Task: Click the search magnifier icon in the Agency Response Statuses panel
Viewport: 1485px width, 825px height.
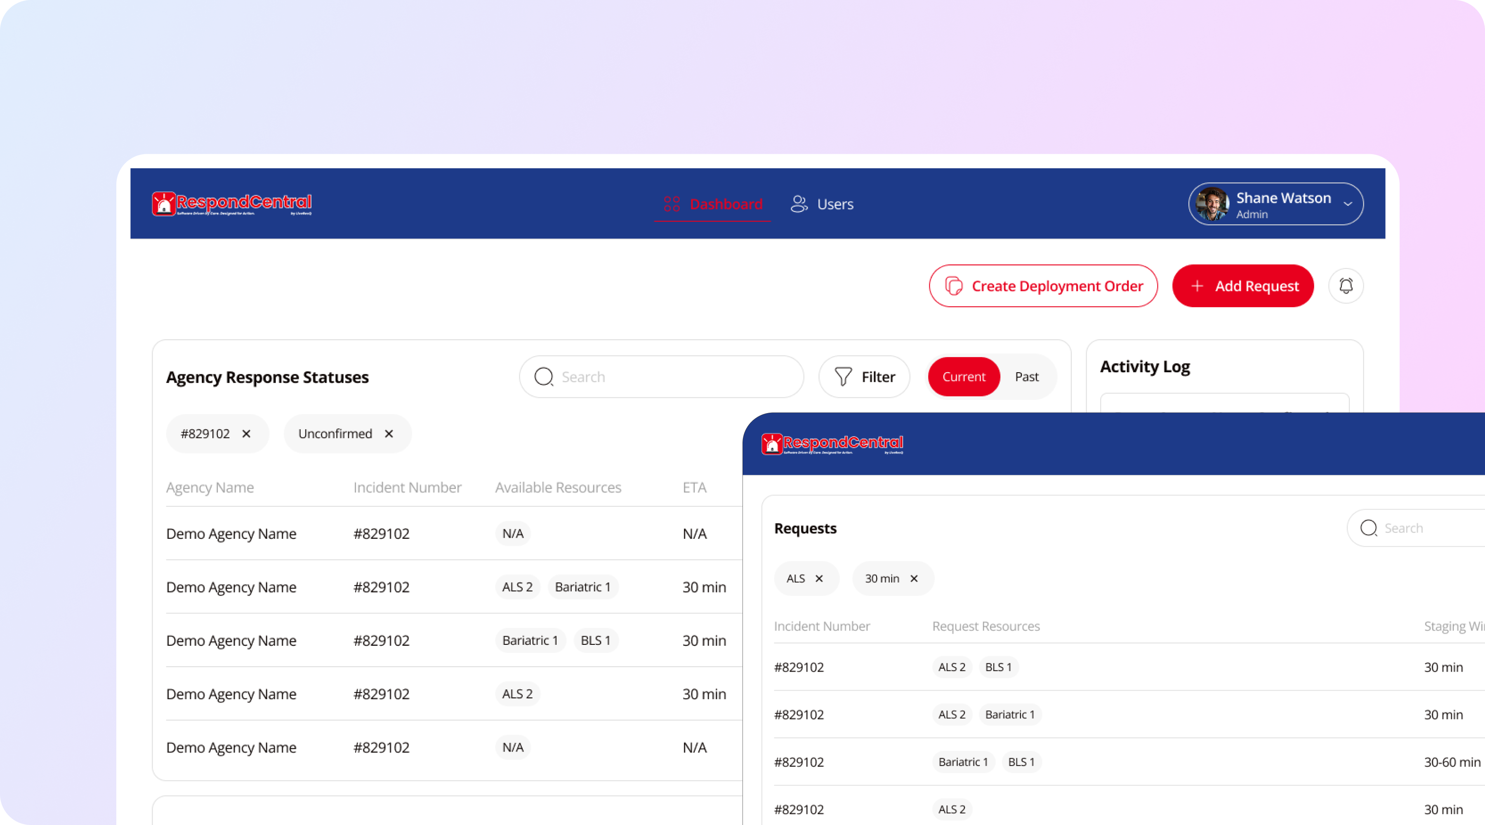Action: tap(544, 377)
